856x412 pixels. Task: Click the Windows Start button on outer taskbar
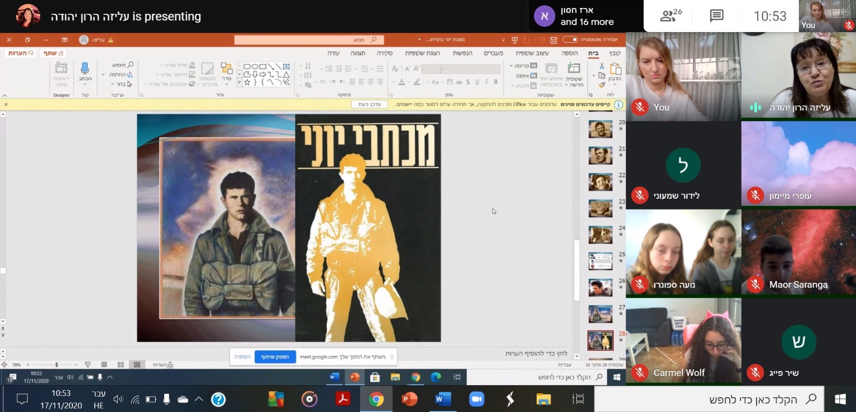click(840, 399)
